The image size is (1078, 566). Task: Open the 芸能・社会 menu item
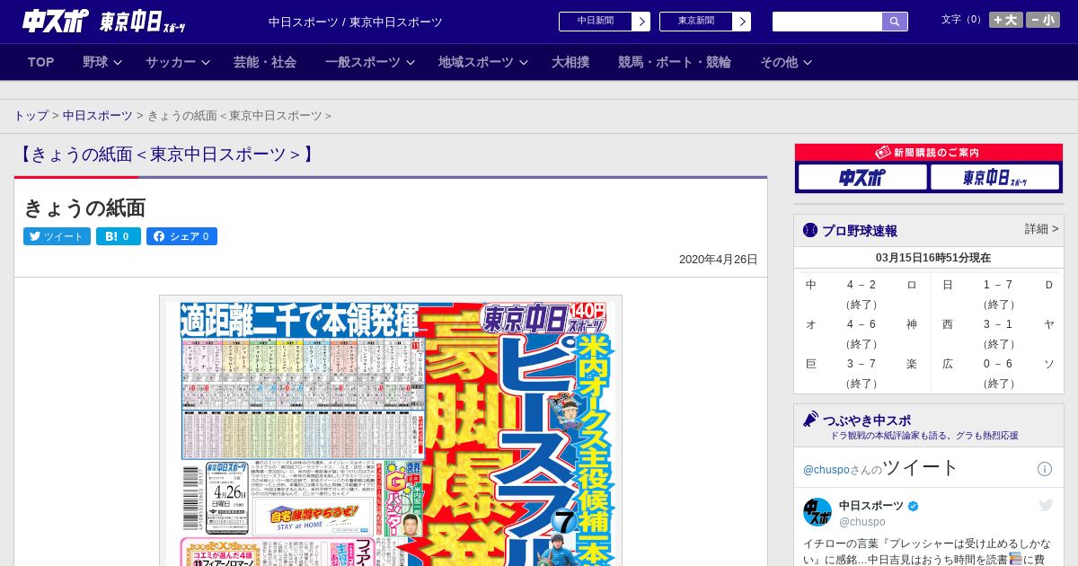click(265, 62)
